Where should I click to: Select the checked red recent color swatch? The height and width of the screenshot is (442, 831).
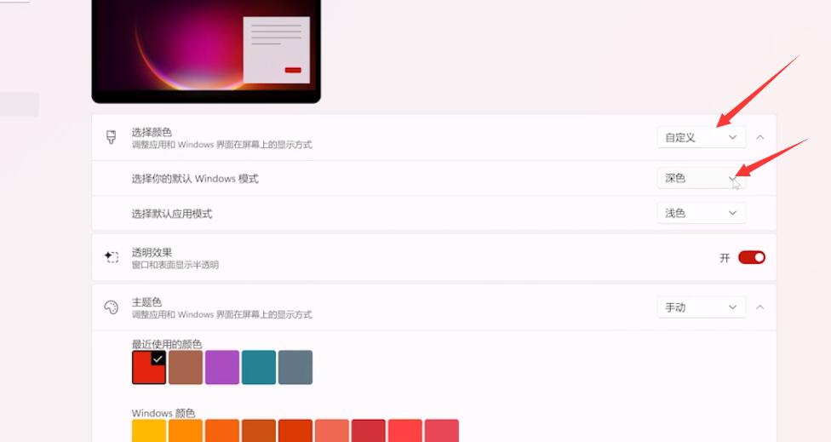(x=149, y=367)
